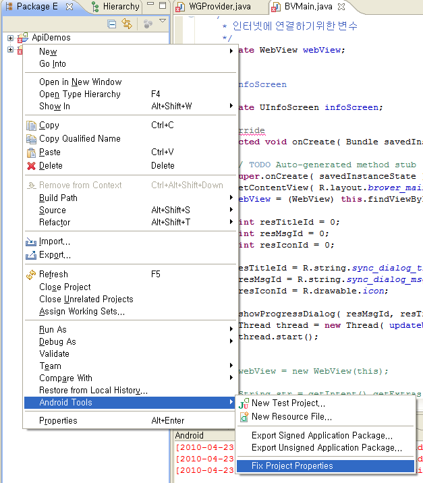Screen dimensions: 423x483
Task: Select Export Unsigned Application Package...
Action: click(x=325, y=447)
